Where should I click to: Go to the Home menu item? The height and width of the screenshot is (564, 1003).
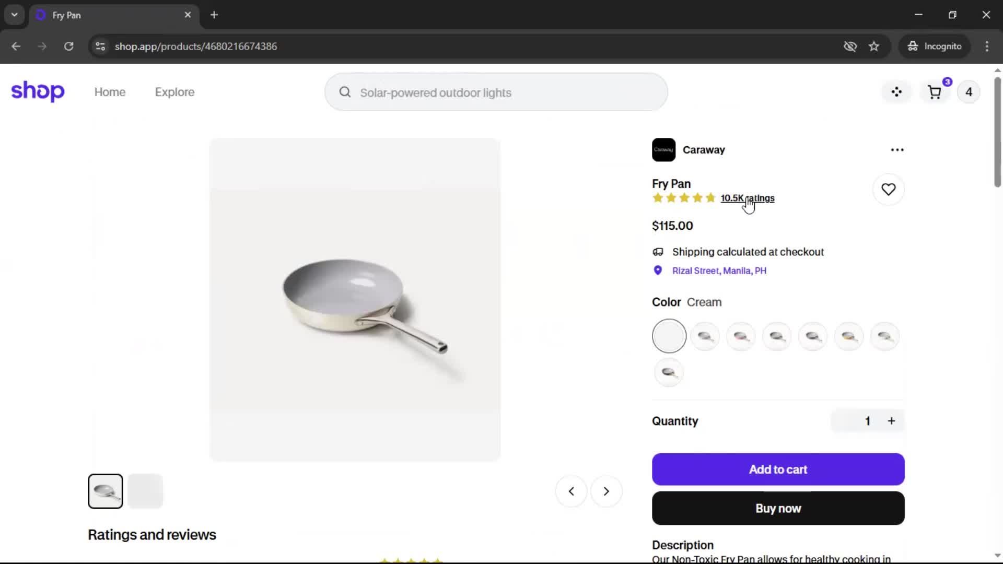[110, 92]
